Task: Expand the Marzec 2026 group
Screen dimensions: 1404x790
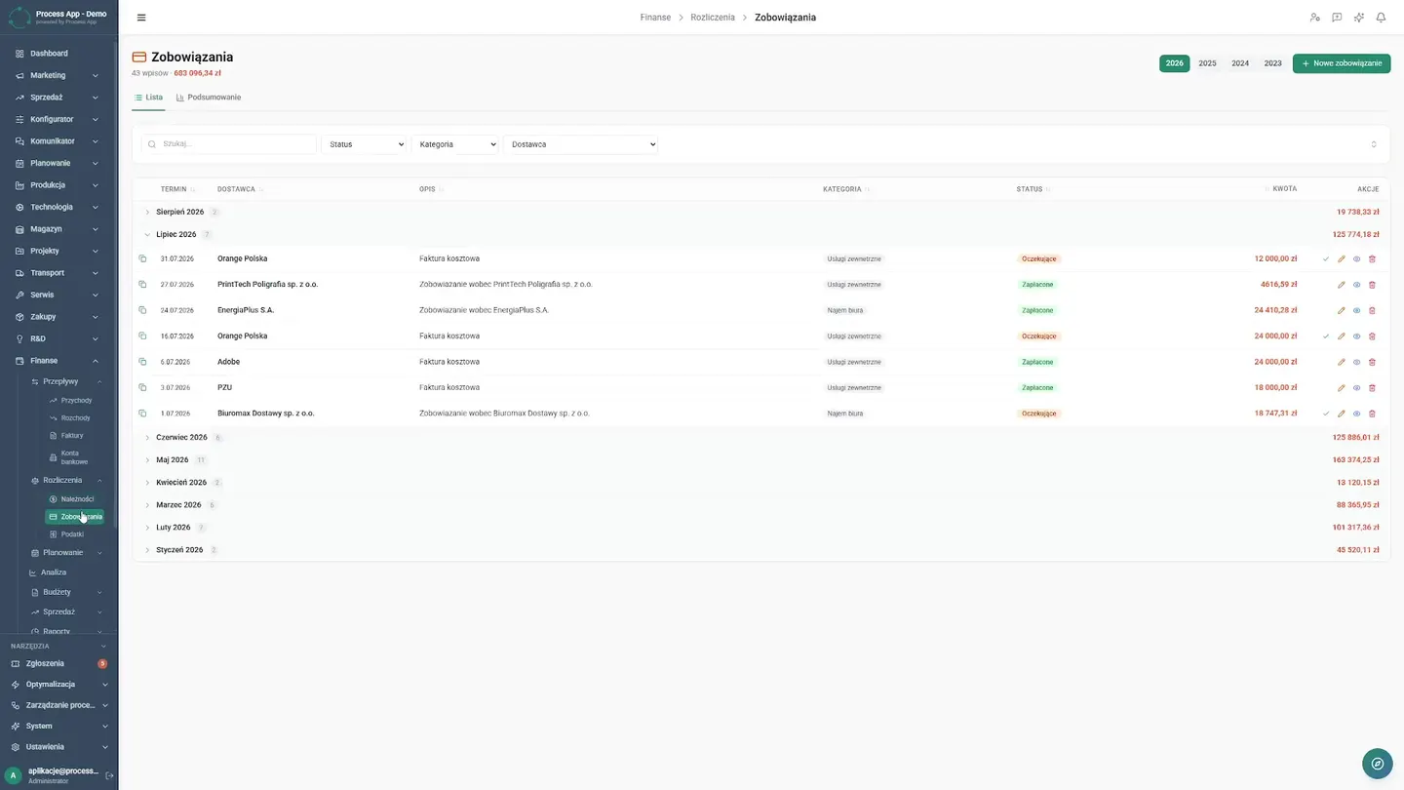Action: pyautogui.click(x=147, y=505)
